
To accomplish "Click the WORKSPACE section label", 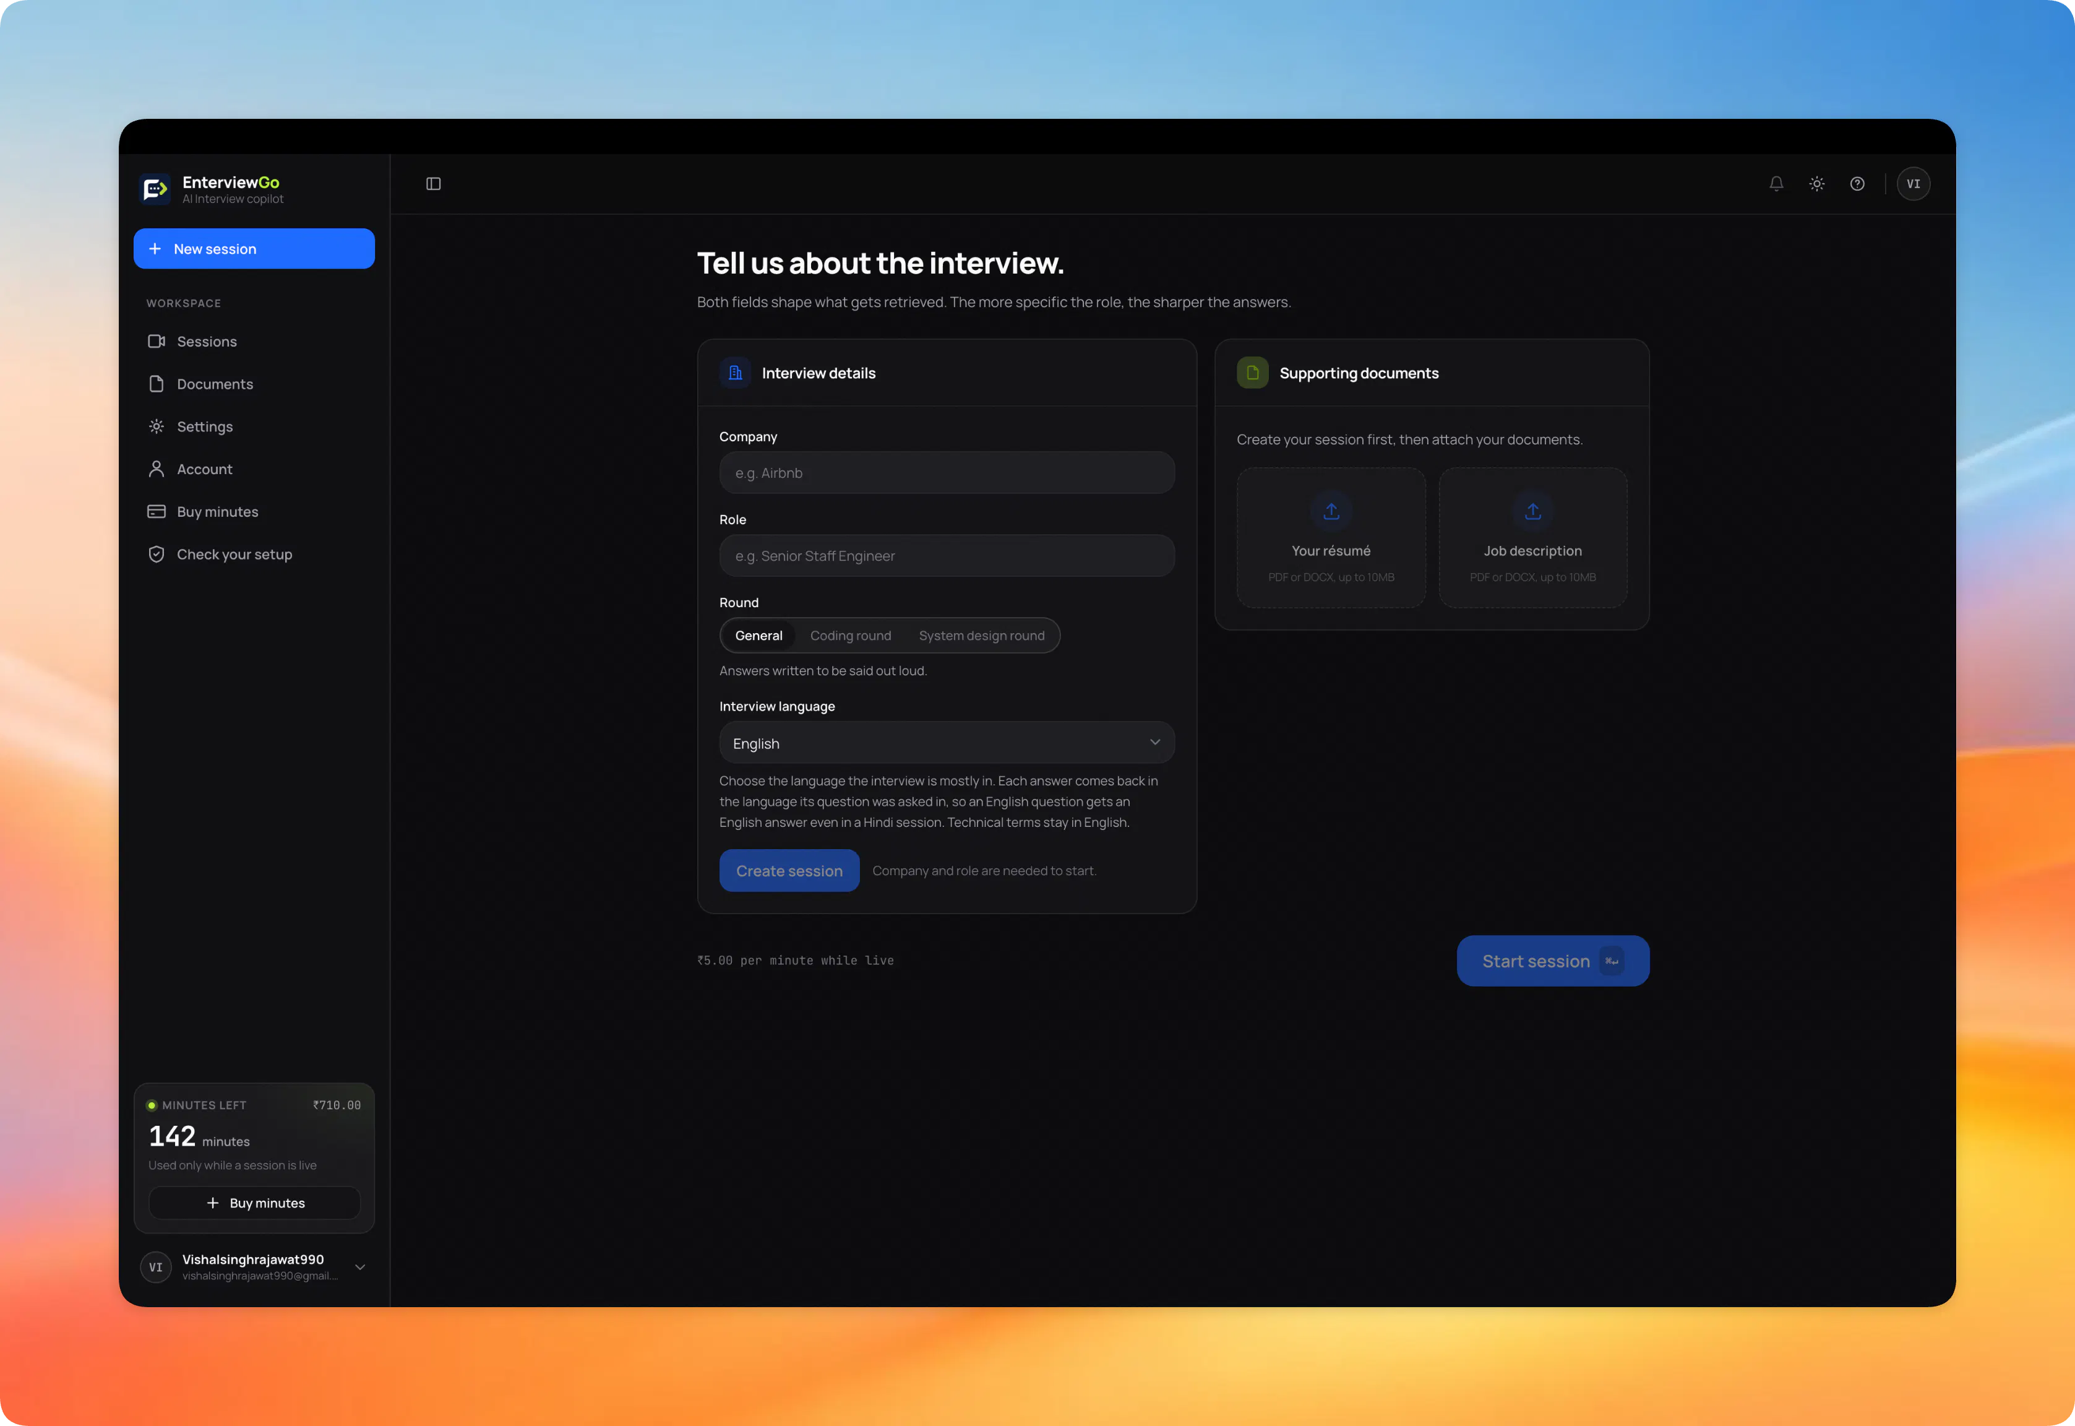I will pos(183,303).
